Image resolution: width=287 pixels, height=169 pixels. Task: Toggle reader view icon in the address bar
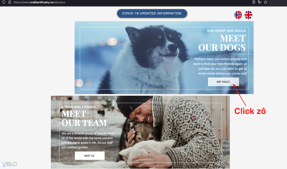254,2
